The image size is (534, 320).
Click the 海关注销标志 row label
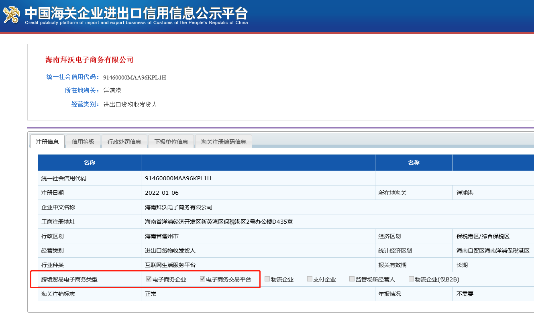[x=58, y=294]
